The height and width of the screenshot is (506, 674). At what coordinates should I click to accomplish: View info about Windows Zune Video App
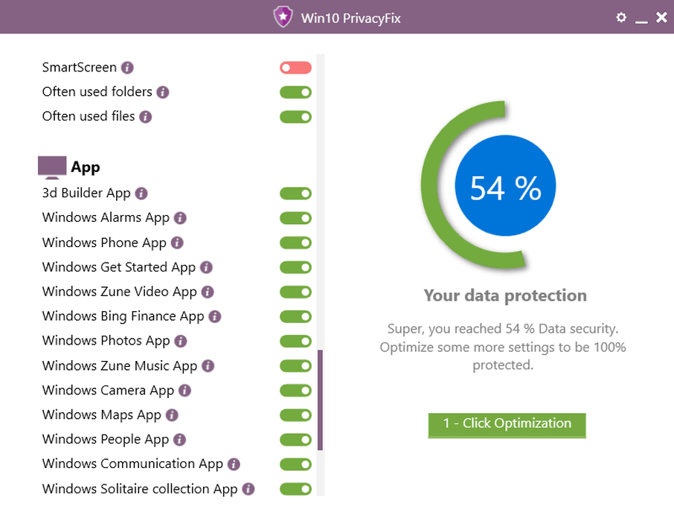[x=208, y=292]
